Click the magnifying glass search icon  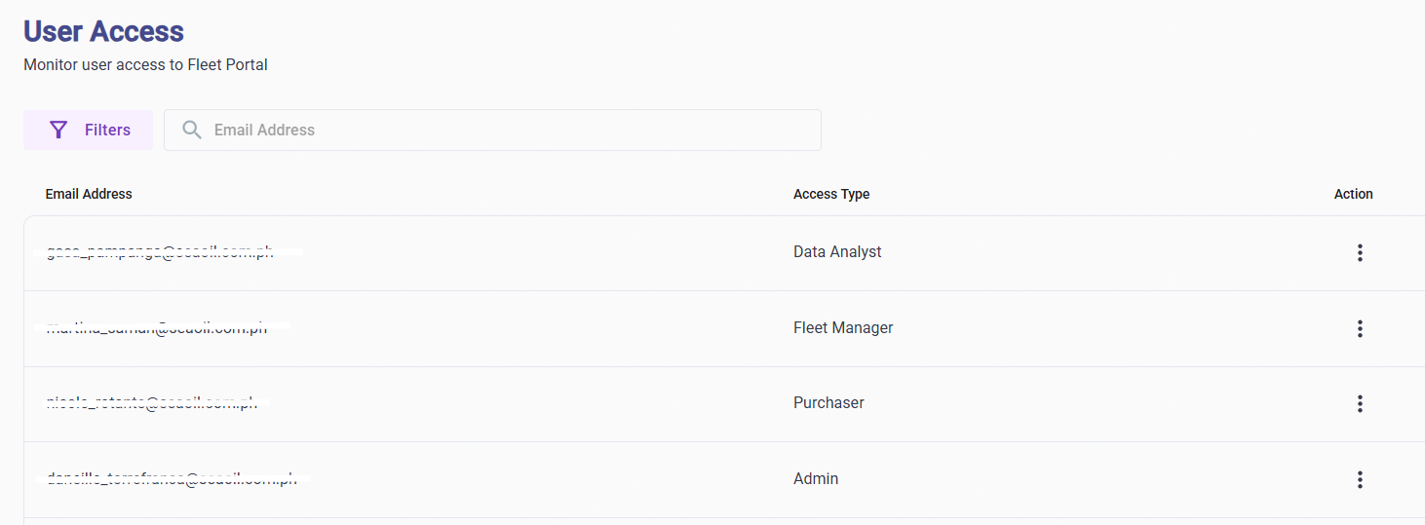point(192,131)
